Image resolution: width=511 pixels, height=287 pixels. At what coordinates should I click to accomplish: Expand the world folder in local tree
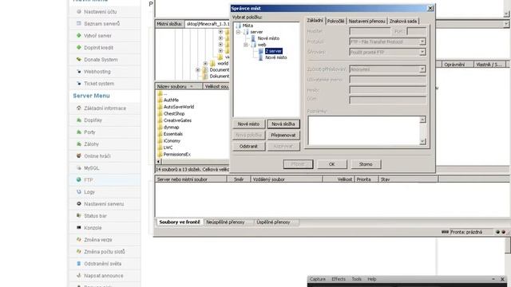[205, 64]
